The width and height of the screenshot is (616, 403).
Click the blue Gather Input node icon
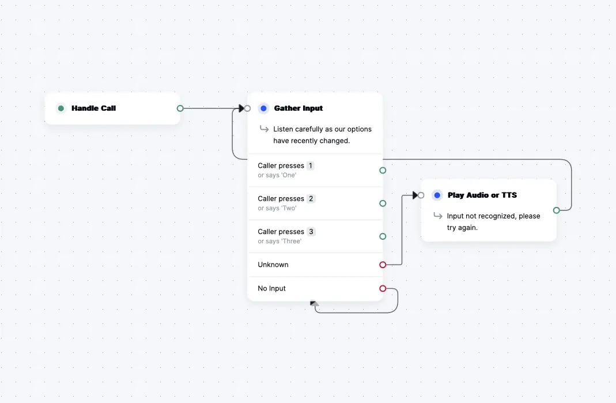click(x=263, y=108)
